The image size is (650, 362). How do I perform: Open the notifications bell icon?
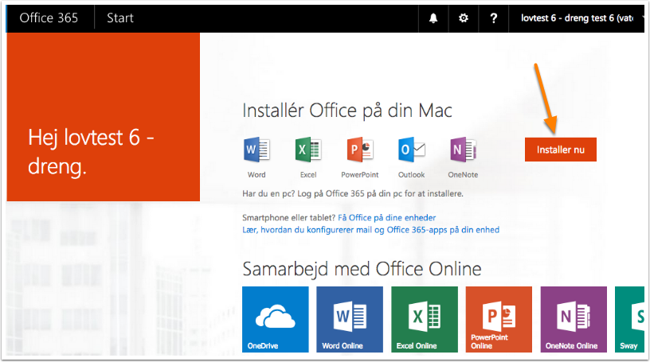click(x=433, y=18)
